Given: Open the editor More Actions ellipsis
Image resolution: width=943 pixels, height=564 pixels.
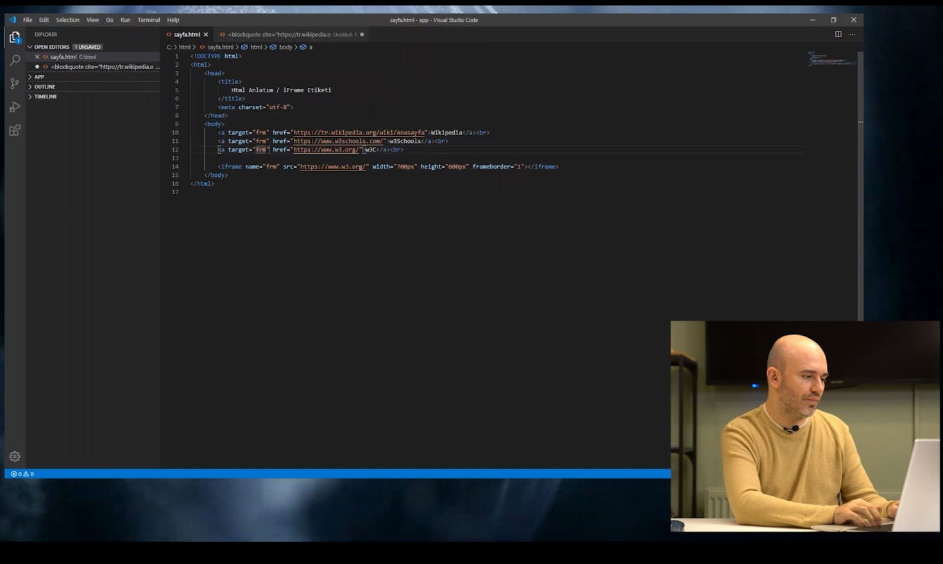Looking at the screenshot, I should click(x=852, y=35).
